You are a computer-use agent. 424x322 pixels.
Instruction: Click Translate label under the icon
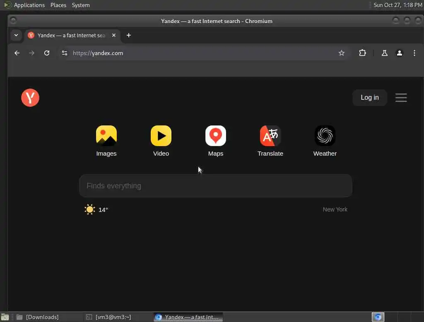tap(270, 154)
